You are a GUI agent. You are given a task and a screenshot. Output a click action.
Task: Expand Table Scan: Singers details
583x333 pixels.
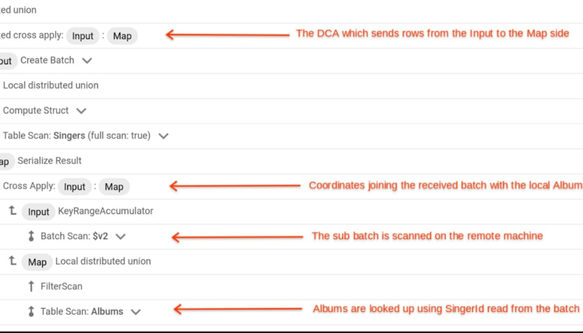pyautogui.click(x=163, y=136)
